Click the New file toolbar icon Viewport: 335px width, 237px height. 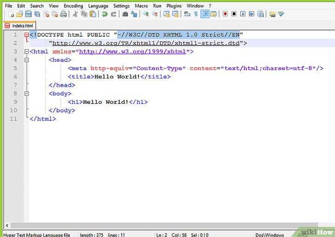click(11, 14)
